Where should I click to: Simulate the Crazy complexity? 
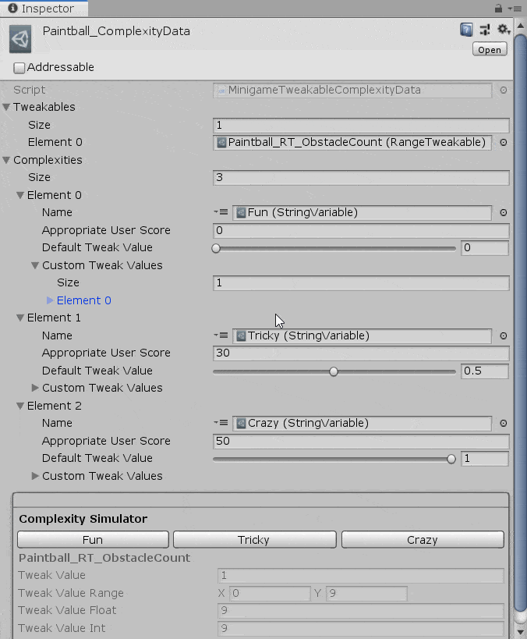click(422, 540)
